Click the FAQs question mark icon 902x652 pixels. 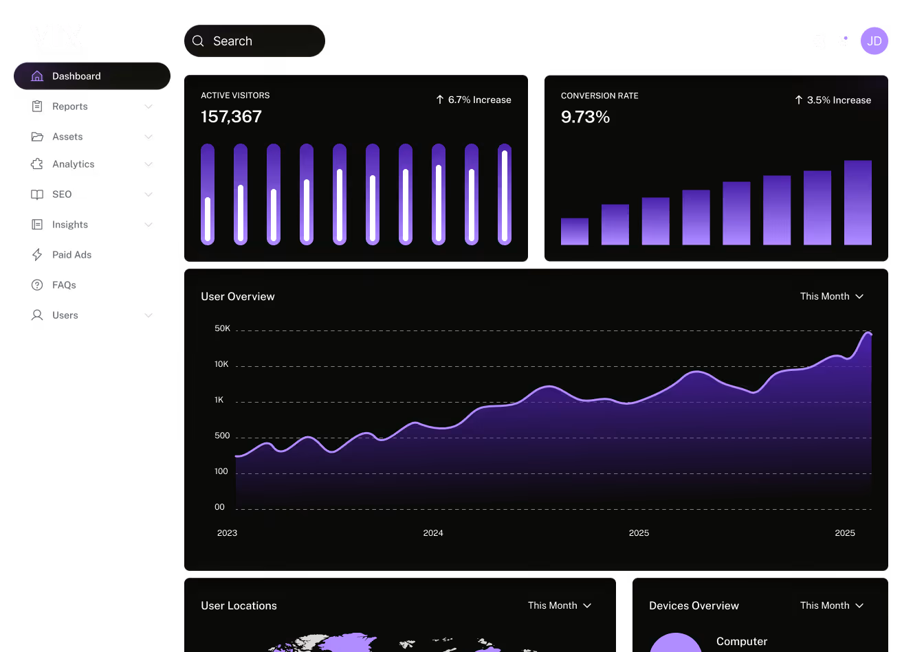click(37, 285)
